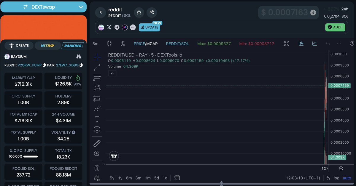356x186 pixels.
Task: Open the long/short position forecasting tool
Action: (x=97, y=98)
